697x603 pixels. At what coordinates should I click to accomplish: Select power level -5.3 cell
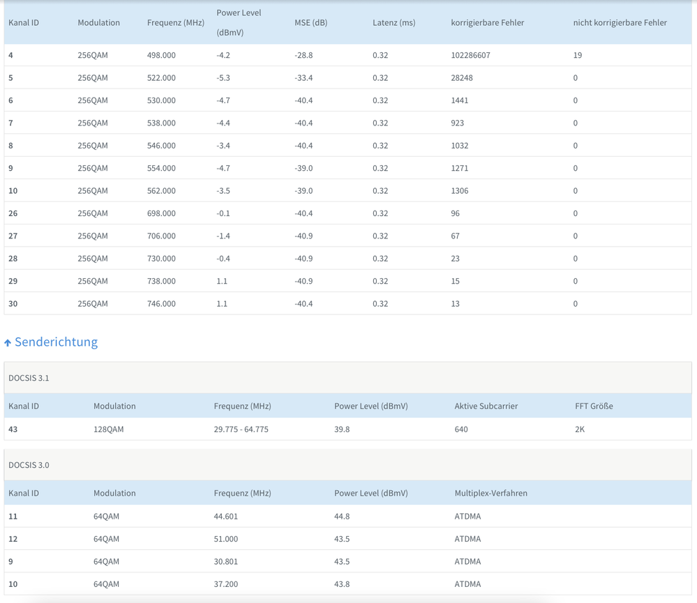tap(223, 77)
